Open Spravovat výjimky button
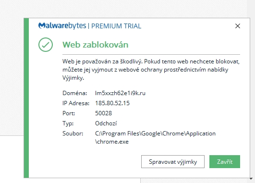 tap(173, 161)
